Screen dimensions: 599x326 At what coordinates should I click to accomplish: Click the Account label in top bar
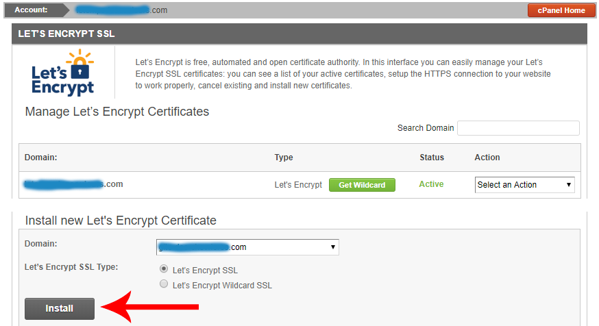(31, 10)
